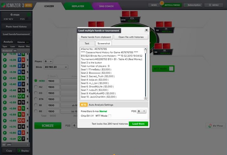Select the BB position radio button
This screenshot has width=227, height=155.
tap(36, 111)
